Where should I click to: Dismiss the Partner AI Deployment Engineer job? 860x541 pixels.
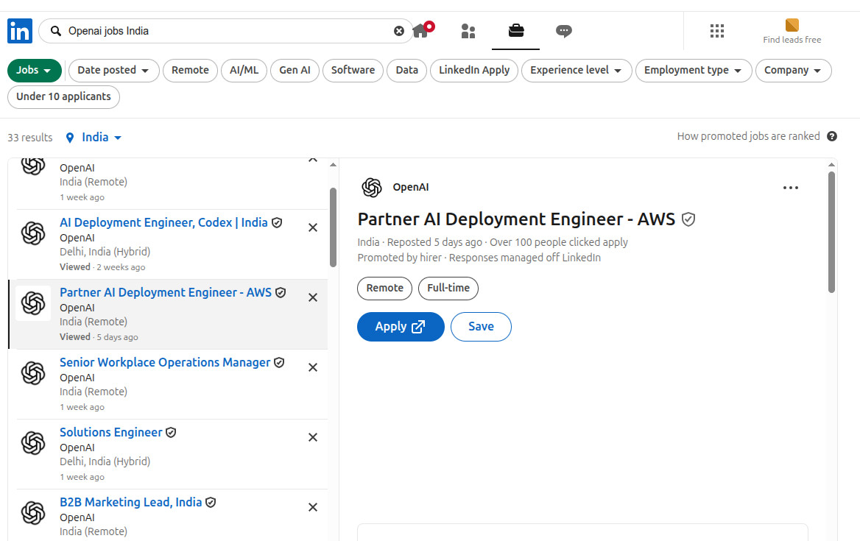click(x=313, y=297)
